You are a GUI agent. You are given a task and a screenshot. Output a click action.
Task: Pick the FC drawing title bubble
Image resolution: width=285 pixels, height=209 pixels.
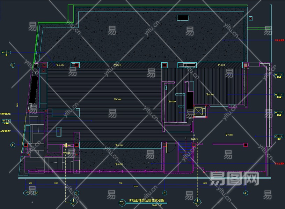[x=122, y=203]
